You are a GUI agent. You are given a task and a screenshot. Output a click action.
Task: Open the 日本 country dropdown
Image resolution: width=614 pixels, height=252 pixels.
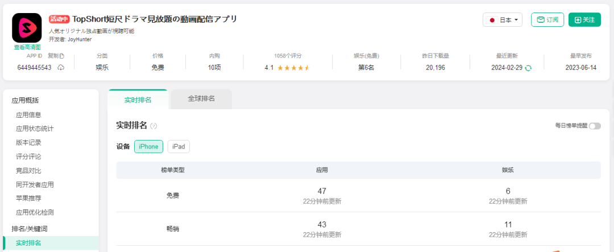(503, 20)
